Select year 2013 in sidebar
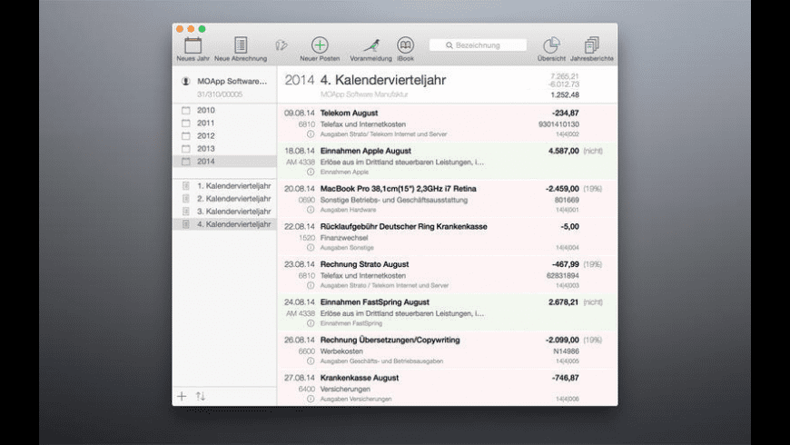Image resolution: width=790 pixels, height=445 pixels. [224, 149]
